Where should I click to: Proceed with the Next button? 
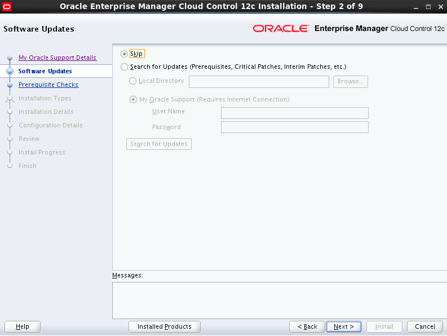coord(343,326)
